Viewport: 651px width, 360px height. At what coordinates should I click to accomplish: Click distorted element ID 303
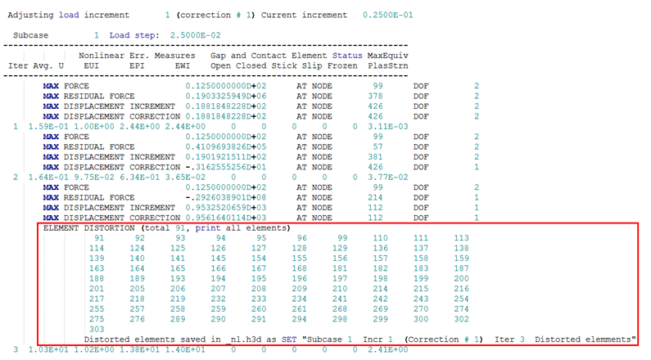97,329
